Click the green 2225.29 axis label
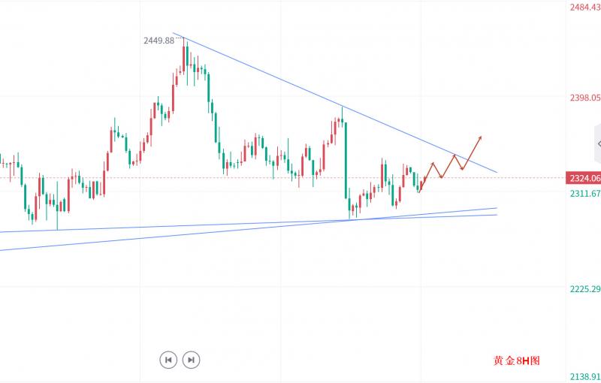The image size is (601, 383). coord(584,289)
